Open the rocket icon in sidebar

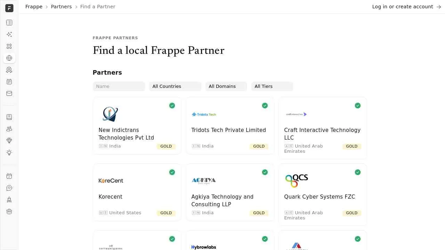(x=9, y=200)
